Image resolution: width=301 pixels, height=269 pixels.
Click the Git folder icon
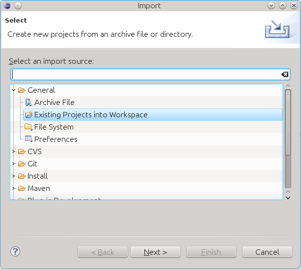tap(22, 164)
